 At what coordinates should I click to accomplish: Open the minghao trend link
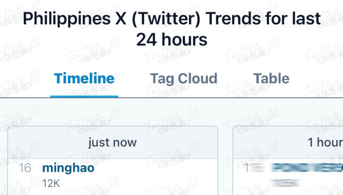pyautogui.click(x=68, y=168)
